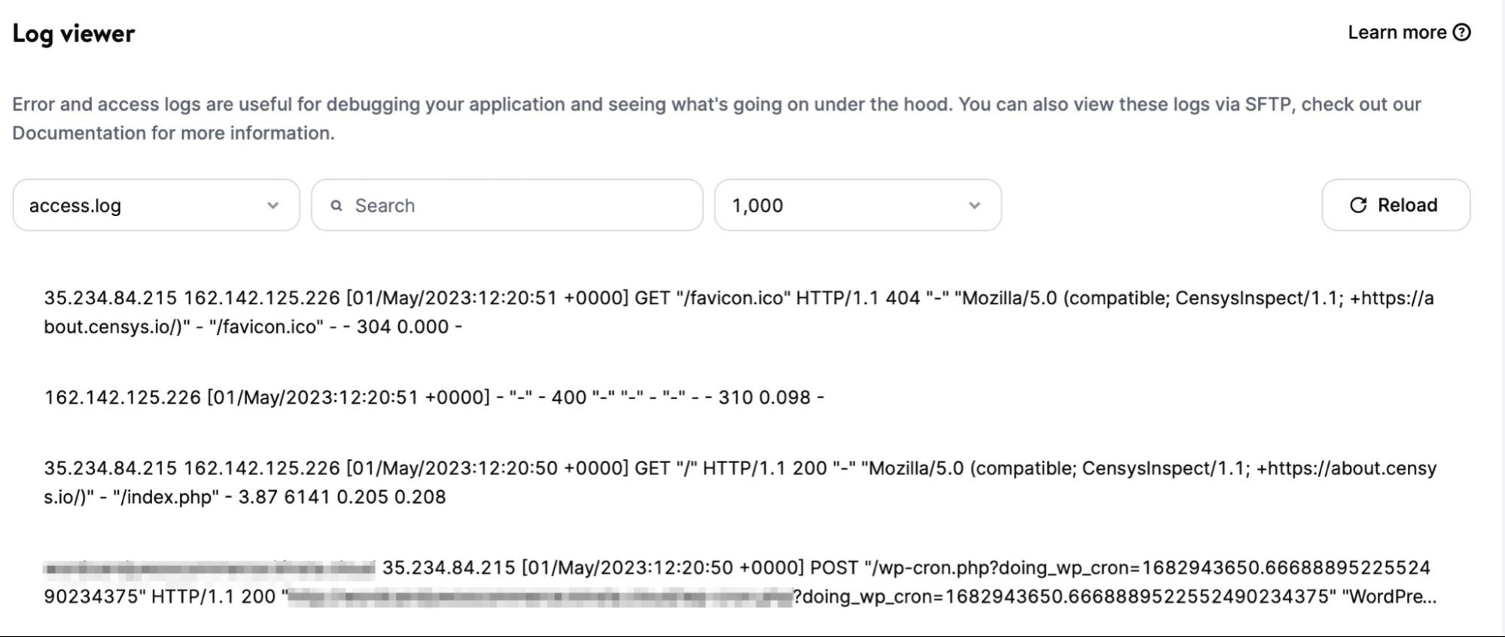Select the favicon.ico 404 log entry

(x=739, y=312)
